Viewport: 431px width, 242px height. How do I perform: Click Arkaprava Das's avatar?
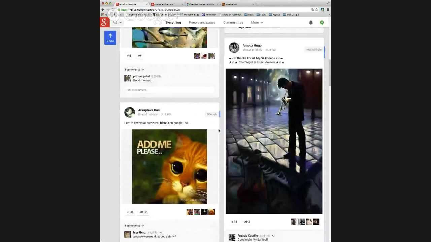click(x=130, y=112)
